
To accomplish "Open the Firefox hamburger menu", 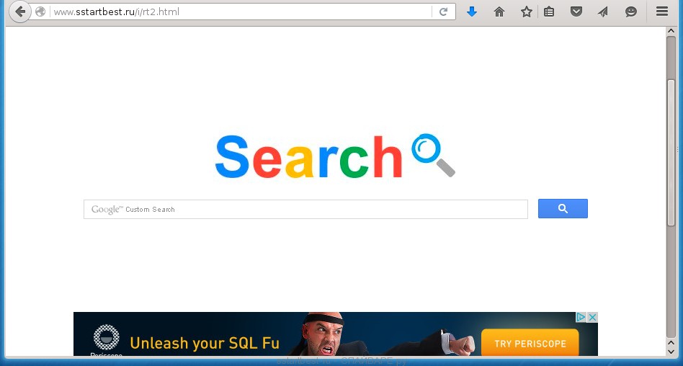I will click(x=662, y=12).
